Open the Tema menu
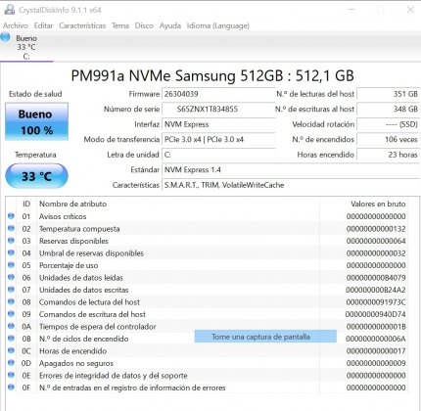The image size is (421, 411). (120, 25)
